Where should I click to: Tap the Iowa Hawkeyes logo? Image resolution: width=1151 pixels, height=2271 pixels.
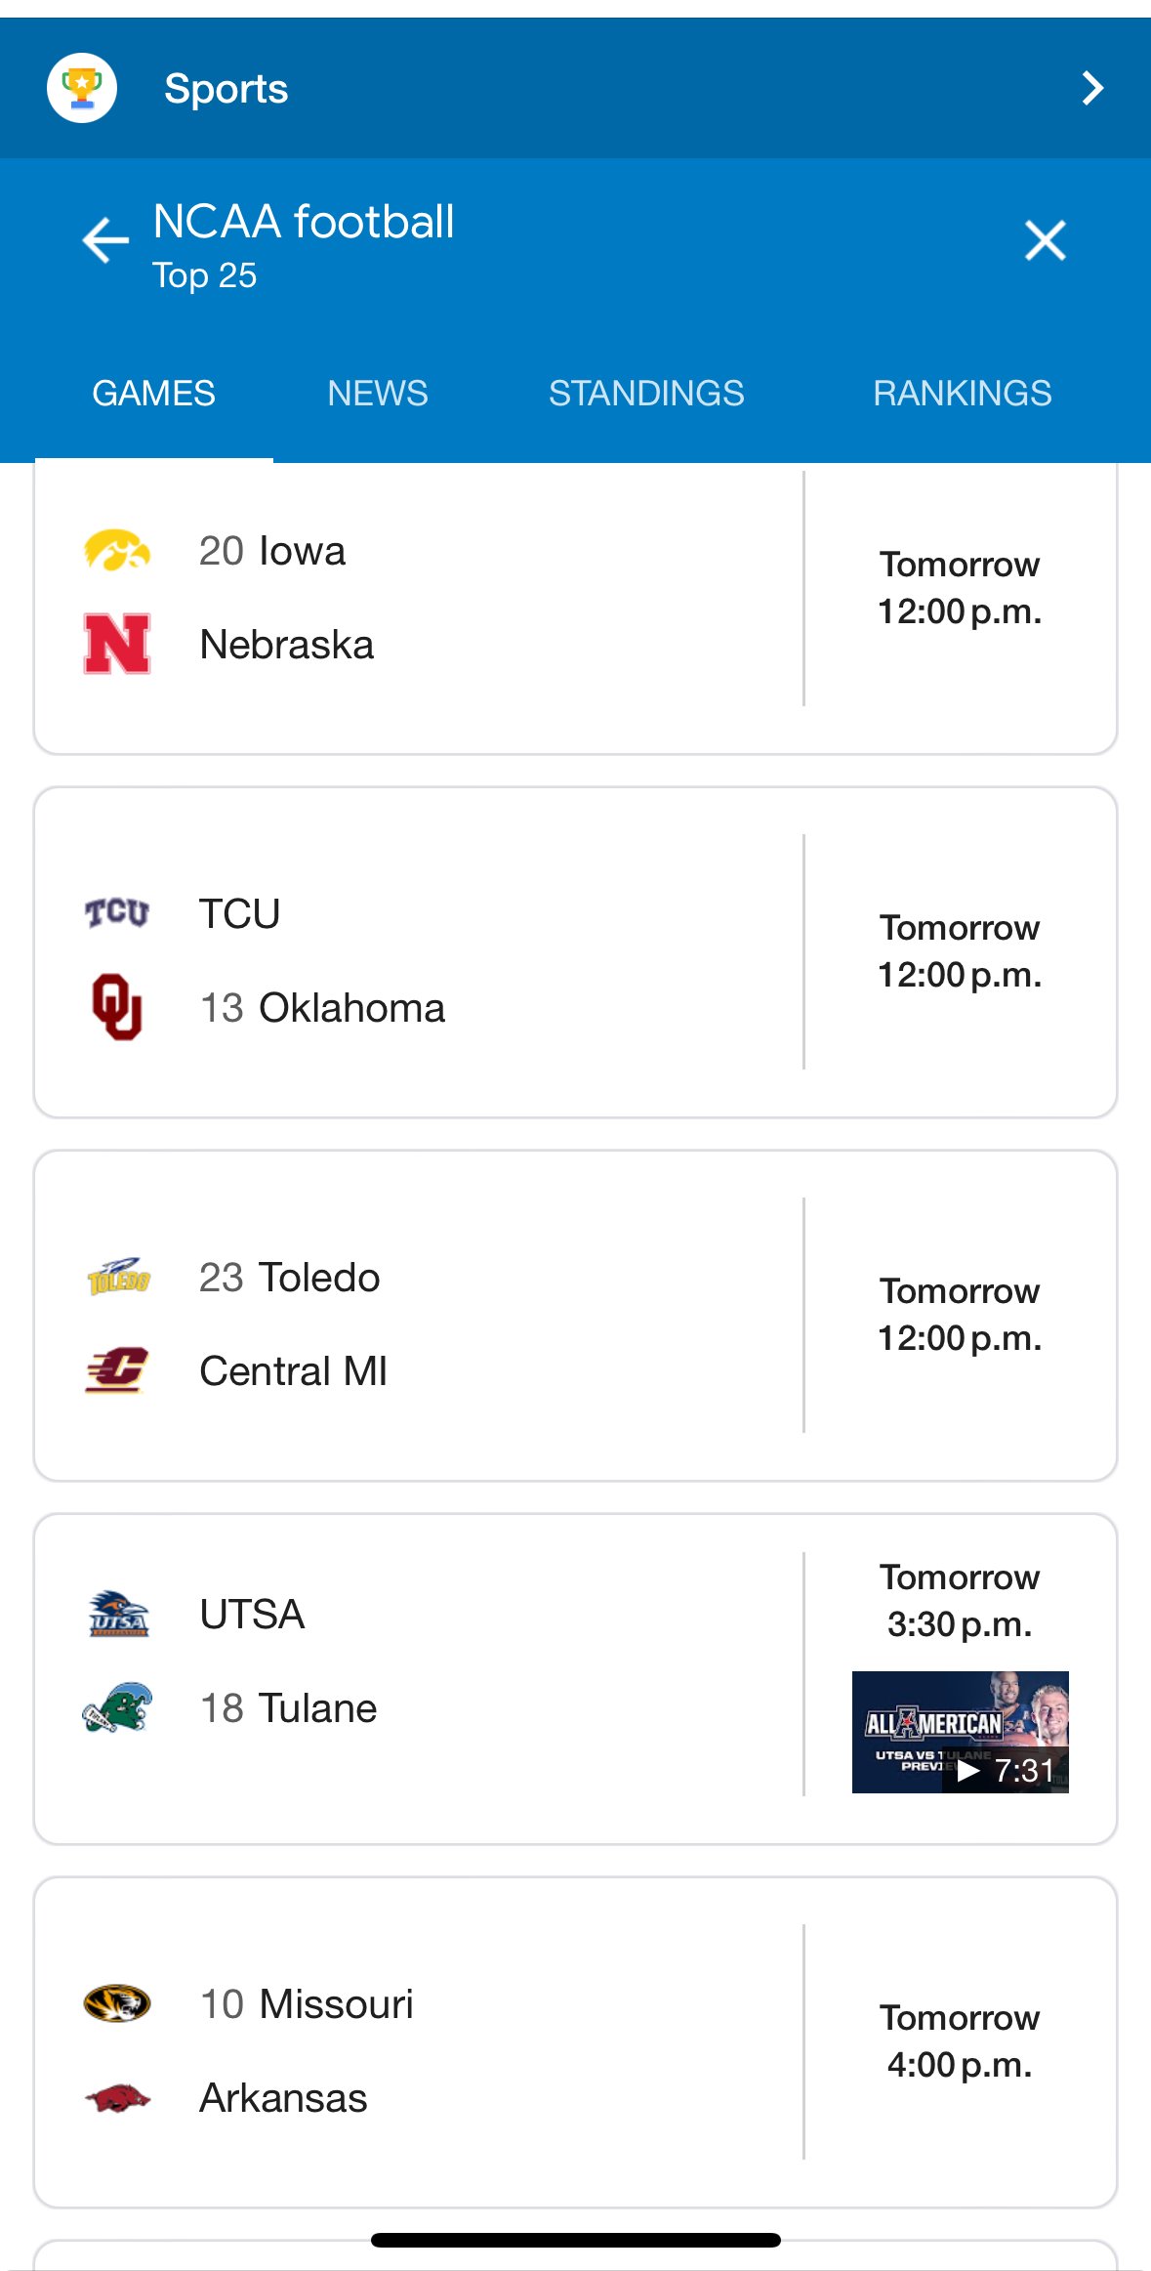pyautogui.click(x=117, y=551)
